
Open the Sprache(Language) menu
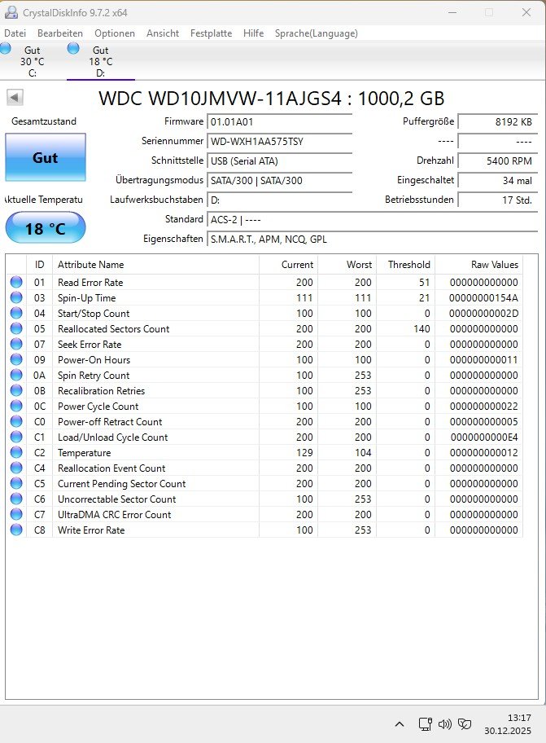click(316, 33)
